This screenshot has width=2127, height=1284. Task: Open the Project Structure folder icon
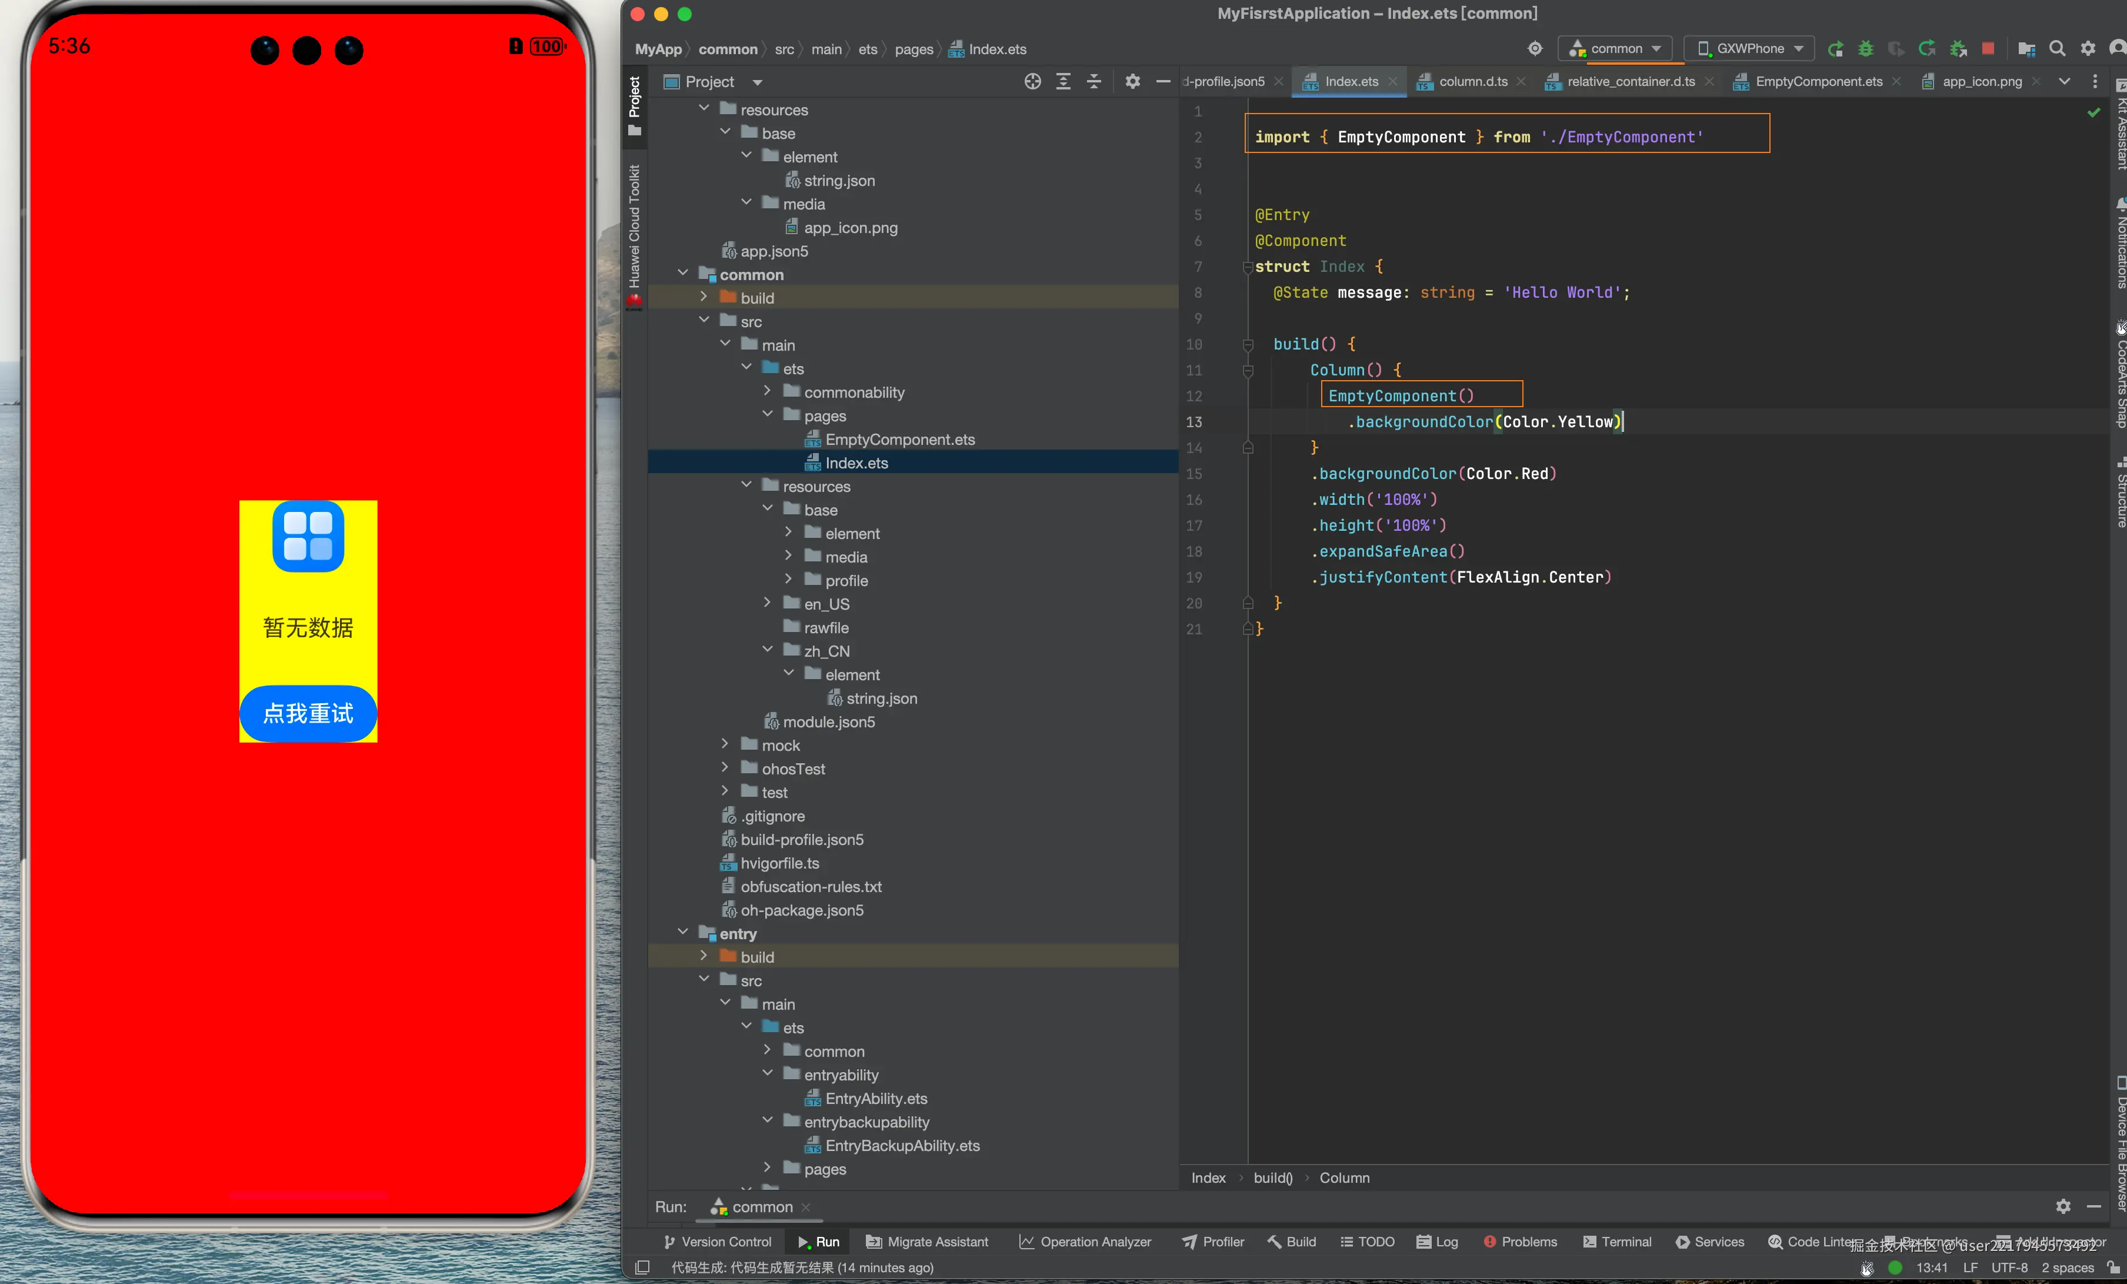point(2026,48)
